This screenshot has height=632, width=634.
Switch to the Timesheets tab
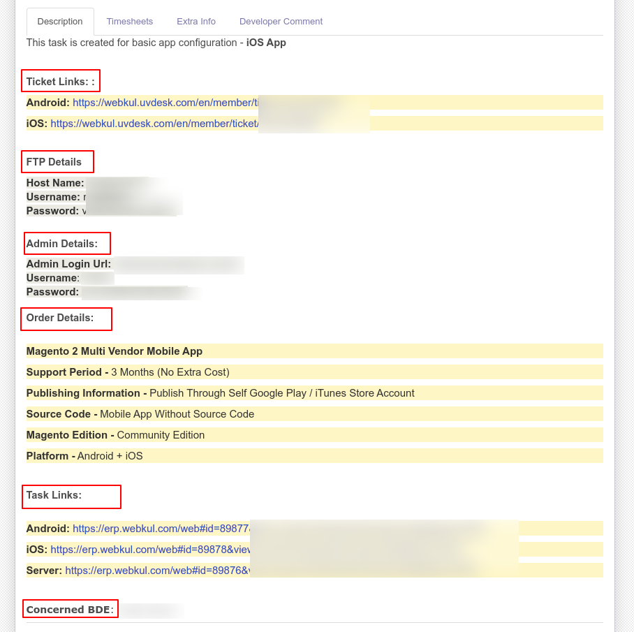130,22
